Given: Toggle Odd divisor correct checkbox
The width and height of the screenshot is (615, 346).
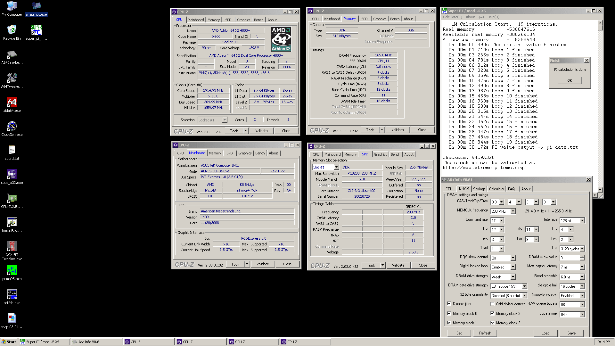Looking at the screenshot, I should point(492,304).
